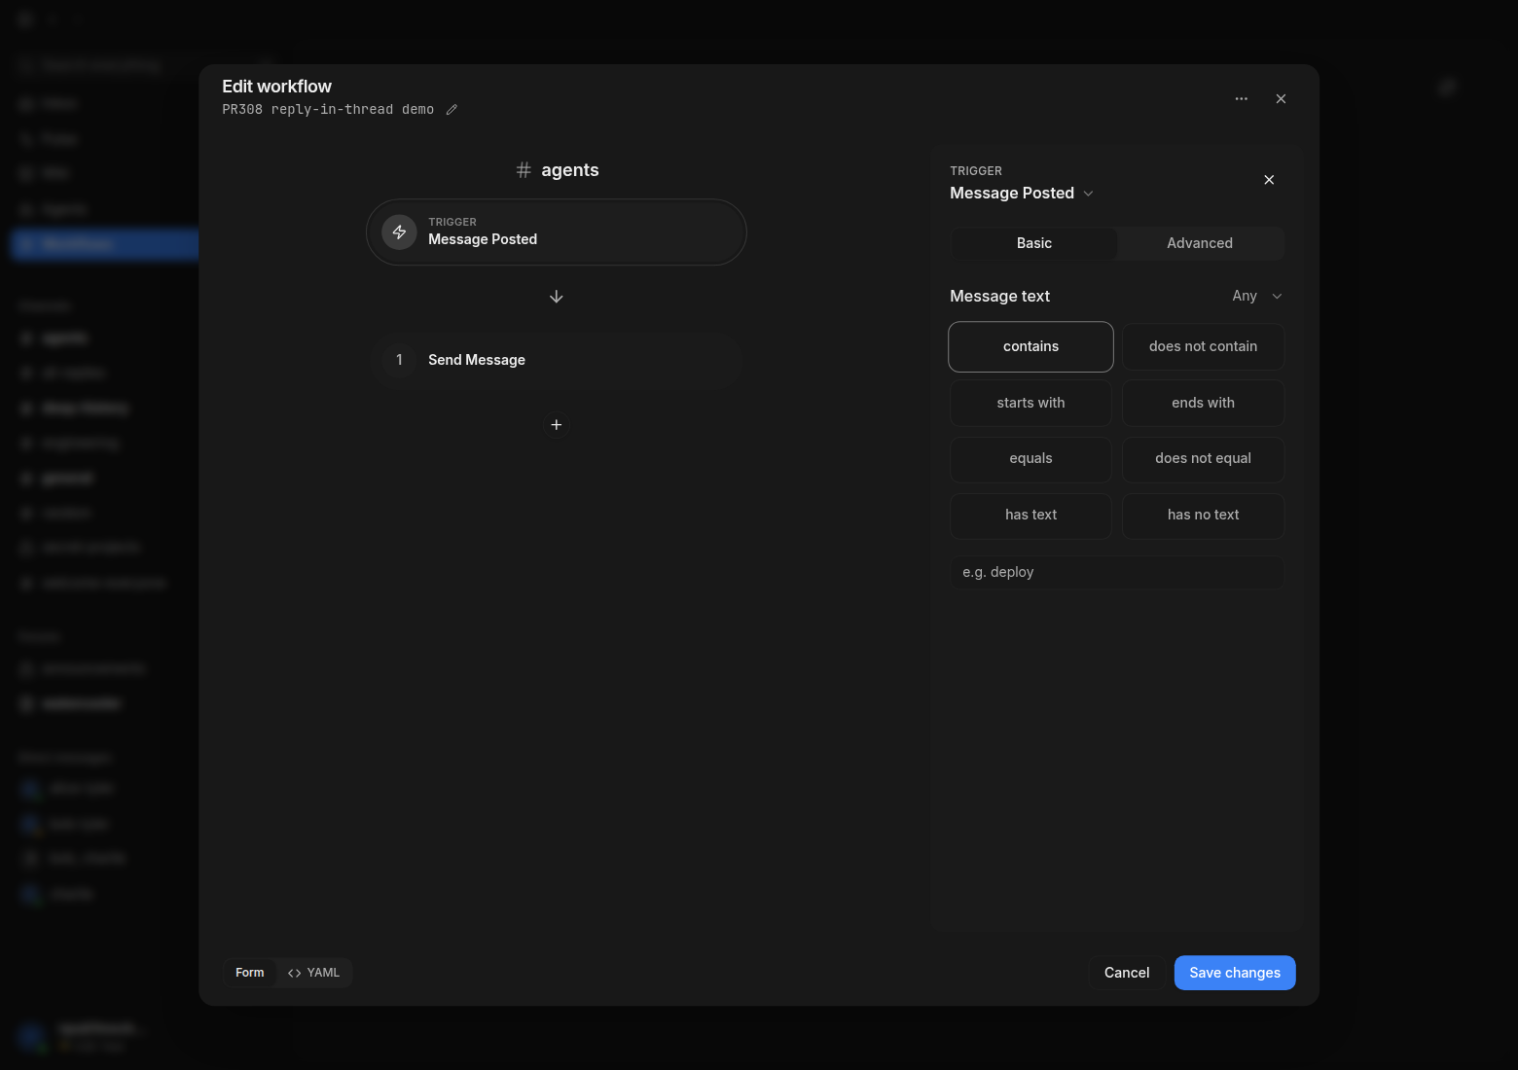The height and width of the screenshot is (1070, 1518).
Task: Select the starts with condition
Action: click(1030, 403)
